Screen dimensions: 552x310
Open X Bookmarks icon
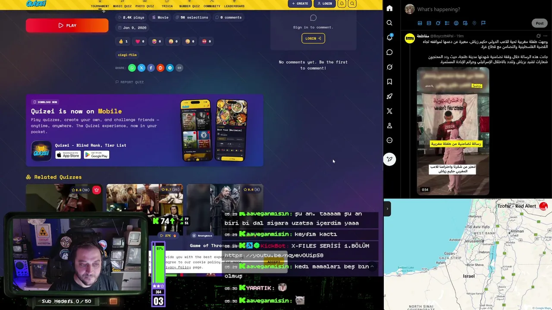point(389,82)
